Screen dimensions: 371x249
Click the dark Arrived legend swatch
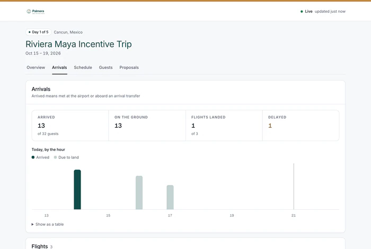pos(33,157)
